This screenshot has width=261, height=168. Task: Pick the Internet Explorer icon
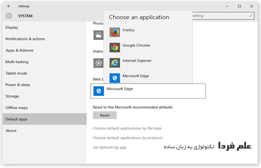pos(115,63)
